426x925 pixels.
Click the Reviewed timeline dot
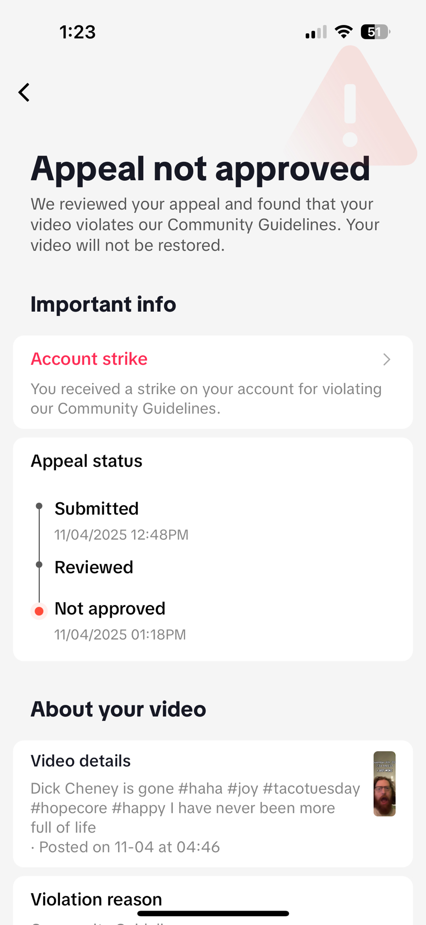point(39,565)
